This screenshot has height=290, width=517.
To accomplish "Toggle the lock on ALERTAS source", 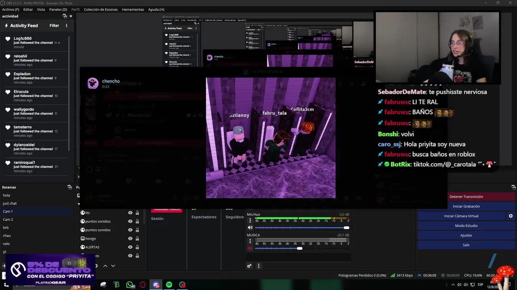I will [x=137, y=247].
